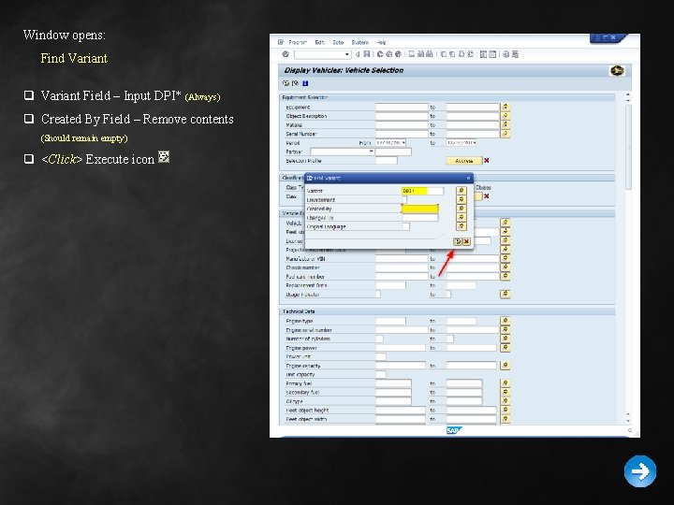Click the yellow Address button
674x505 pixels.
pos(463,161)
